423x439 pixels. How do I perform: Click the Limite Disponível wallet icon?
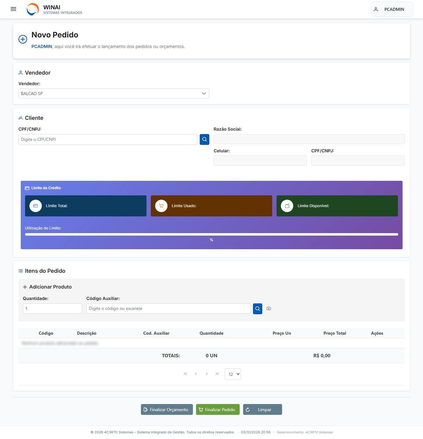(287, 206)
